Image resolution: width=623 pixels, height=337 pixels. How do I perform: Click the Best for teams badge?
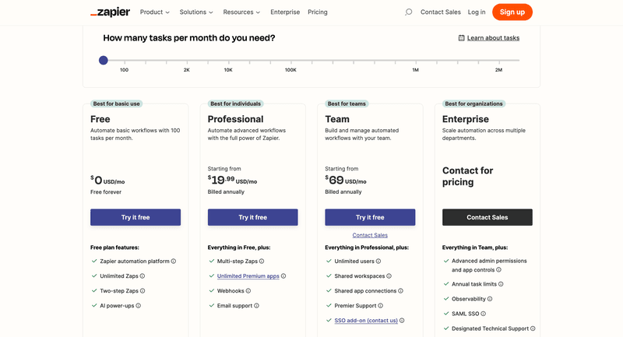tap(347, 104)
